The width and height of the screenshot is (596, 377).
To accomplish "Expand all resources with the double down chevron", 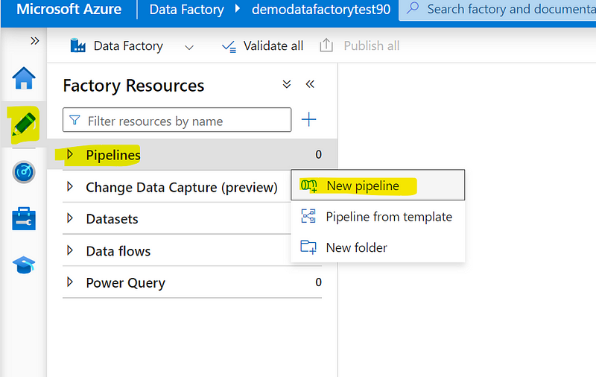I will click(x=287, y=84).
